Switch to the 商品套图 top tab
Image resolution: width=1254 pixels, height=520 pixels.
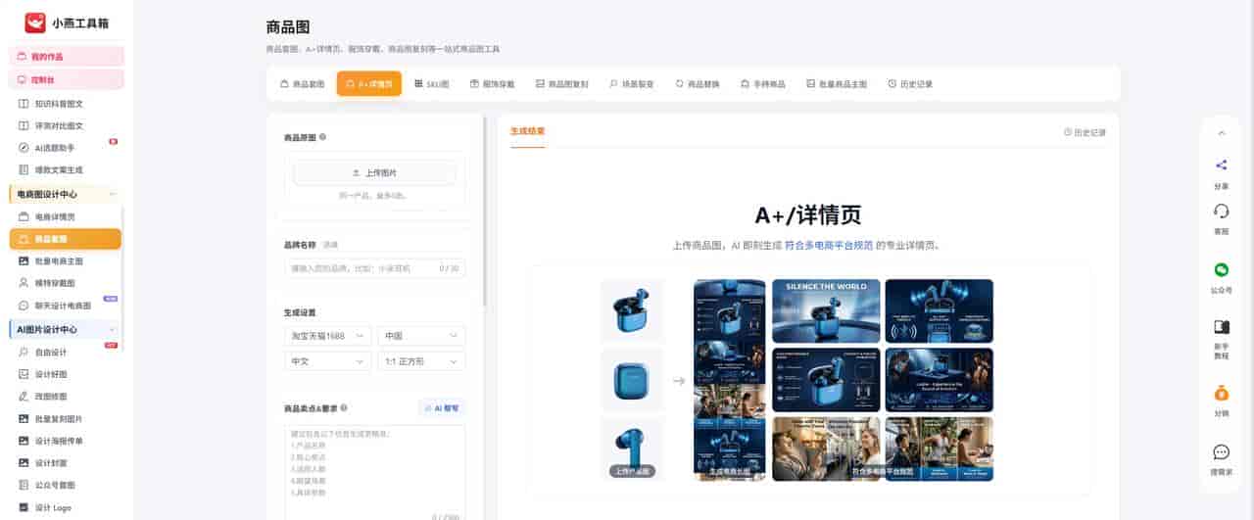coord(302,84)
